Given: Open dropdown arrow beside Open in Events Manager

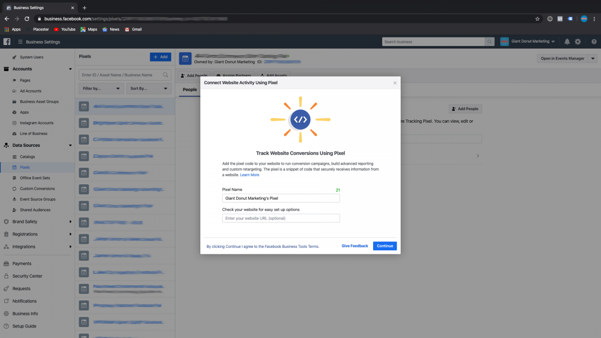Looking at the screenshot, I should click(x=593, y=59).
